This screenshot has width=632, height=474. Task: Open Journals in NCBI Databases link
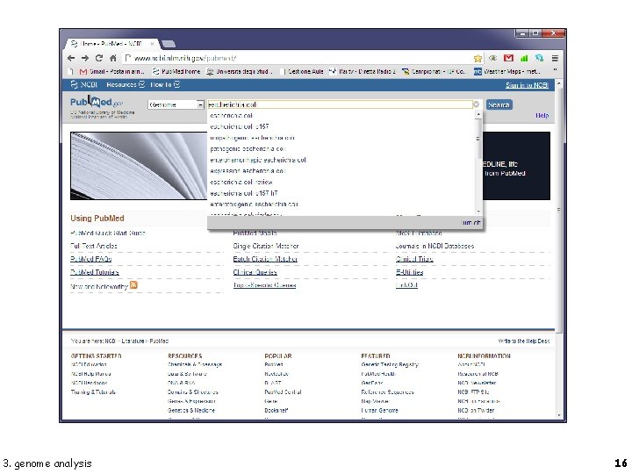pos(434,246)
